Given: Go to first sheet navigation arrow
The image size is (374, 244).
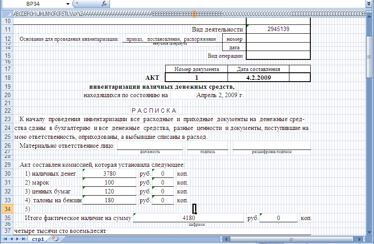Looking at the screenshot, I should pyautogui.click(x=5, y=239).
